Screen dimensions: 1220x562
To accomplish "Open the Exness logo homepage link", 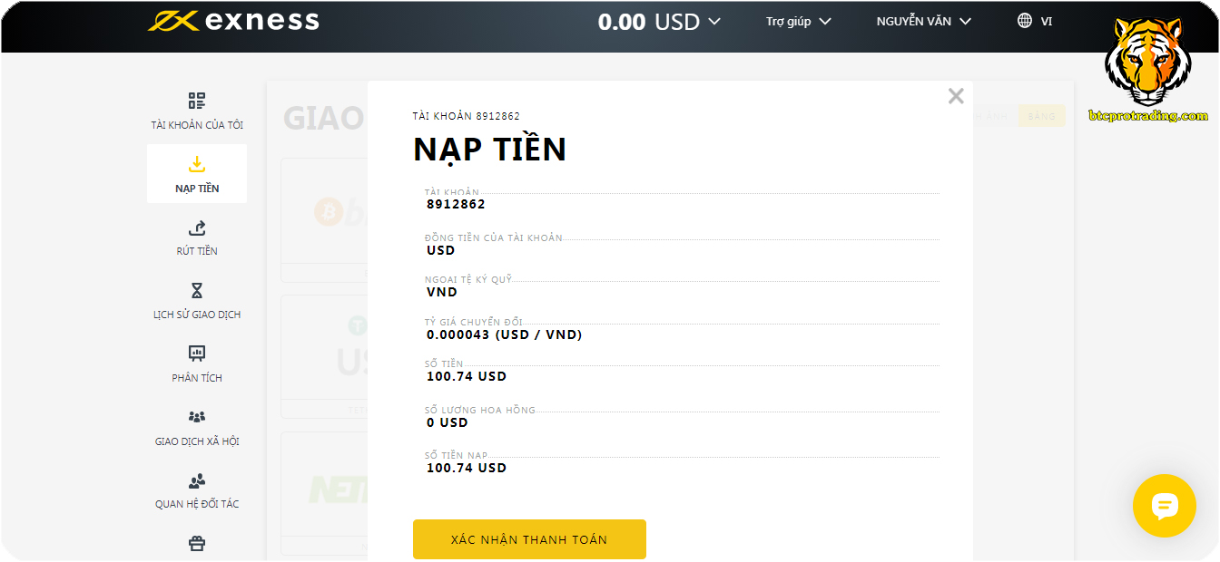I will [231, 20].
